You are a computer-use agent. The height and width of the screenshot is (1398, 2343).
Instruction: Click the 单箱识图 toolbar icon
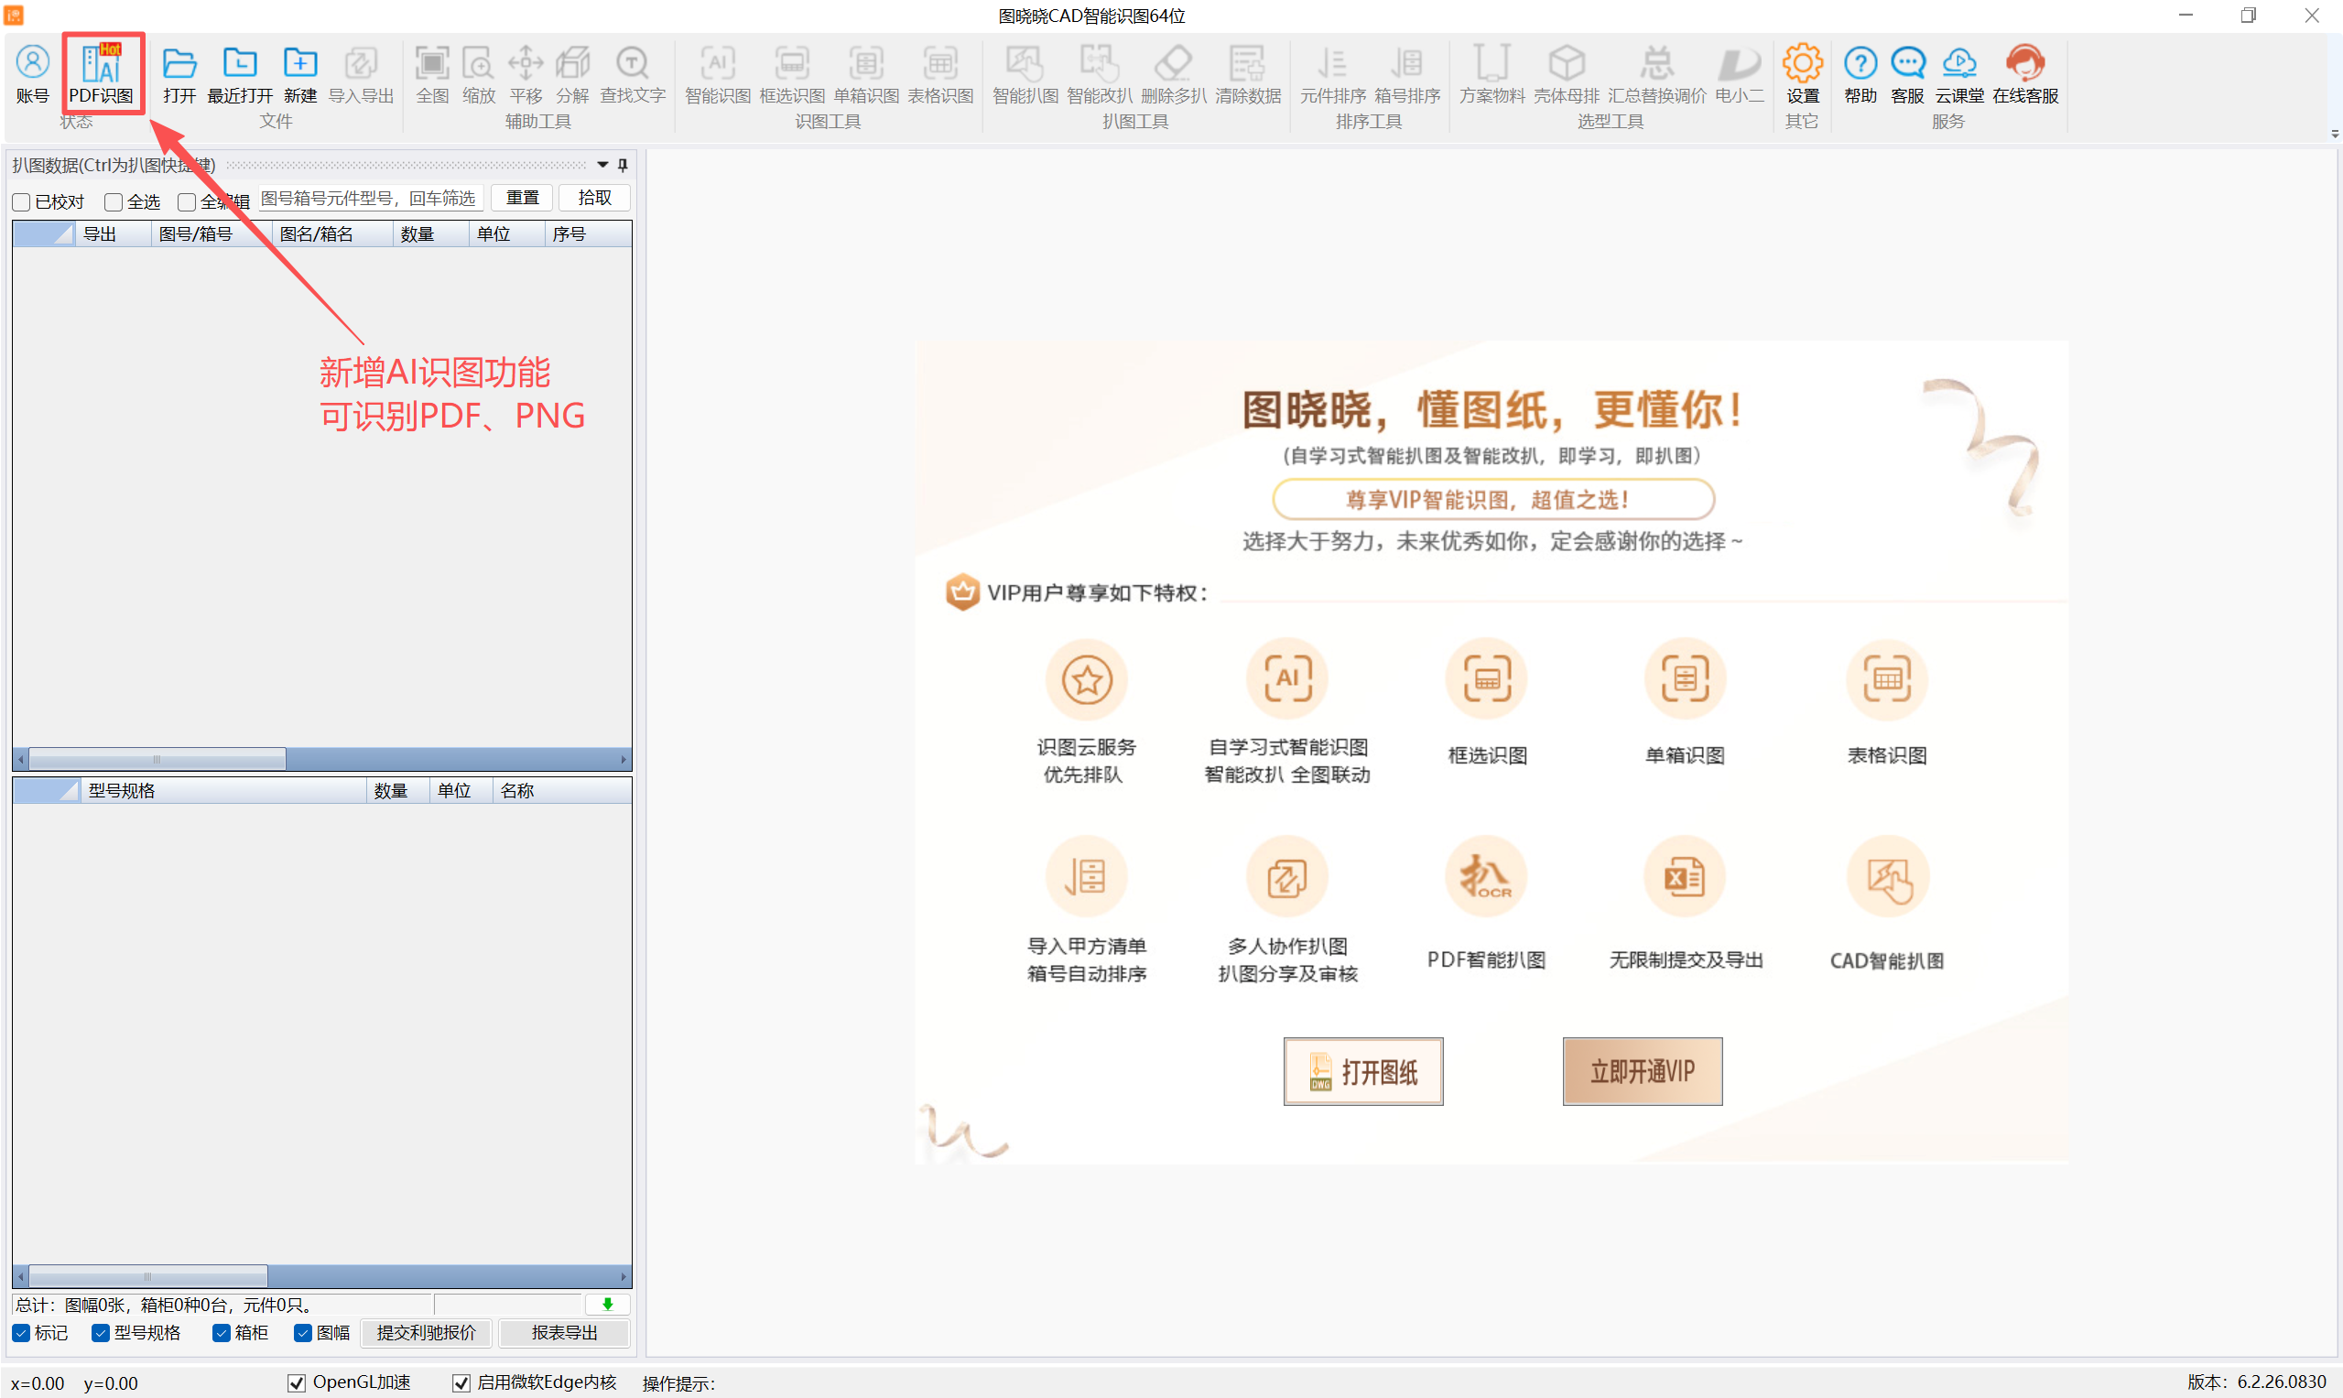866,73
